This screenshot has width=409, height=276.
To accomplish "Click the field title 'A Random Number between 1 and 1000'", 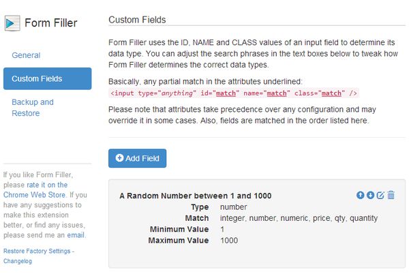I will (195, 196).
